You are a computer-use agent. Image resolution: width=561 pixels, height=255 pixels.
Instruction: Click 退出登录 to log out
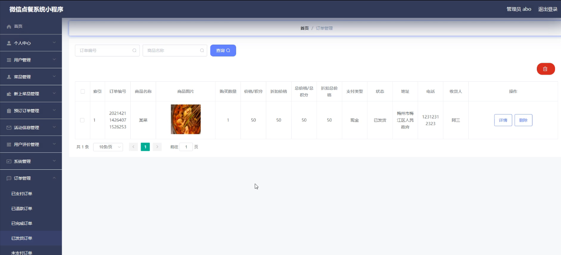point(548,9)
